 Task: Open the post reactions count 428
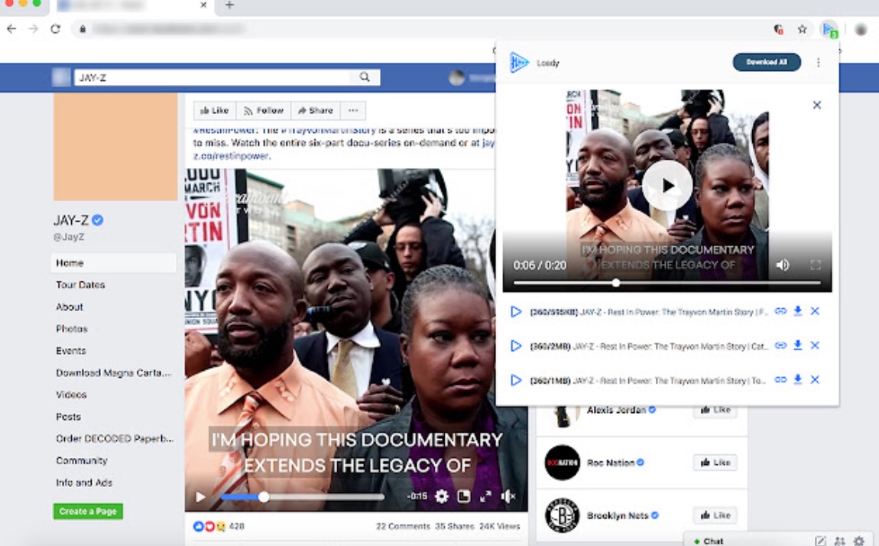[237, 526]
